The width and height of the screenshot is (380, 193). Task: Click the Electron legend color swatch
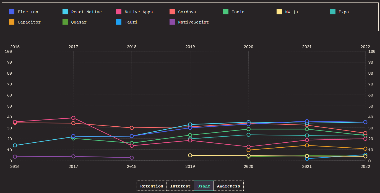coord(12,12)
